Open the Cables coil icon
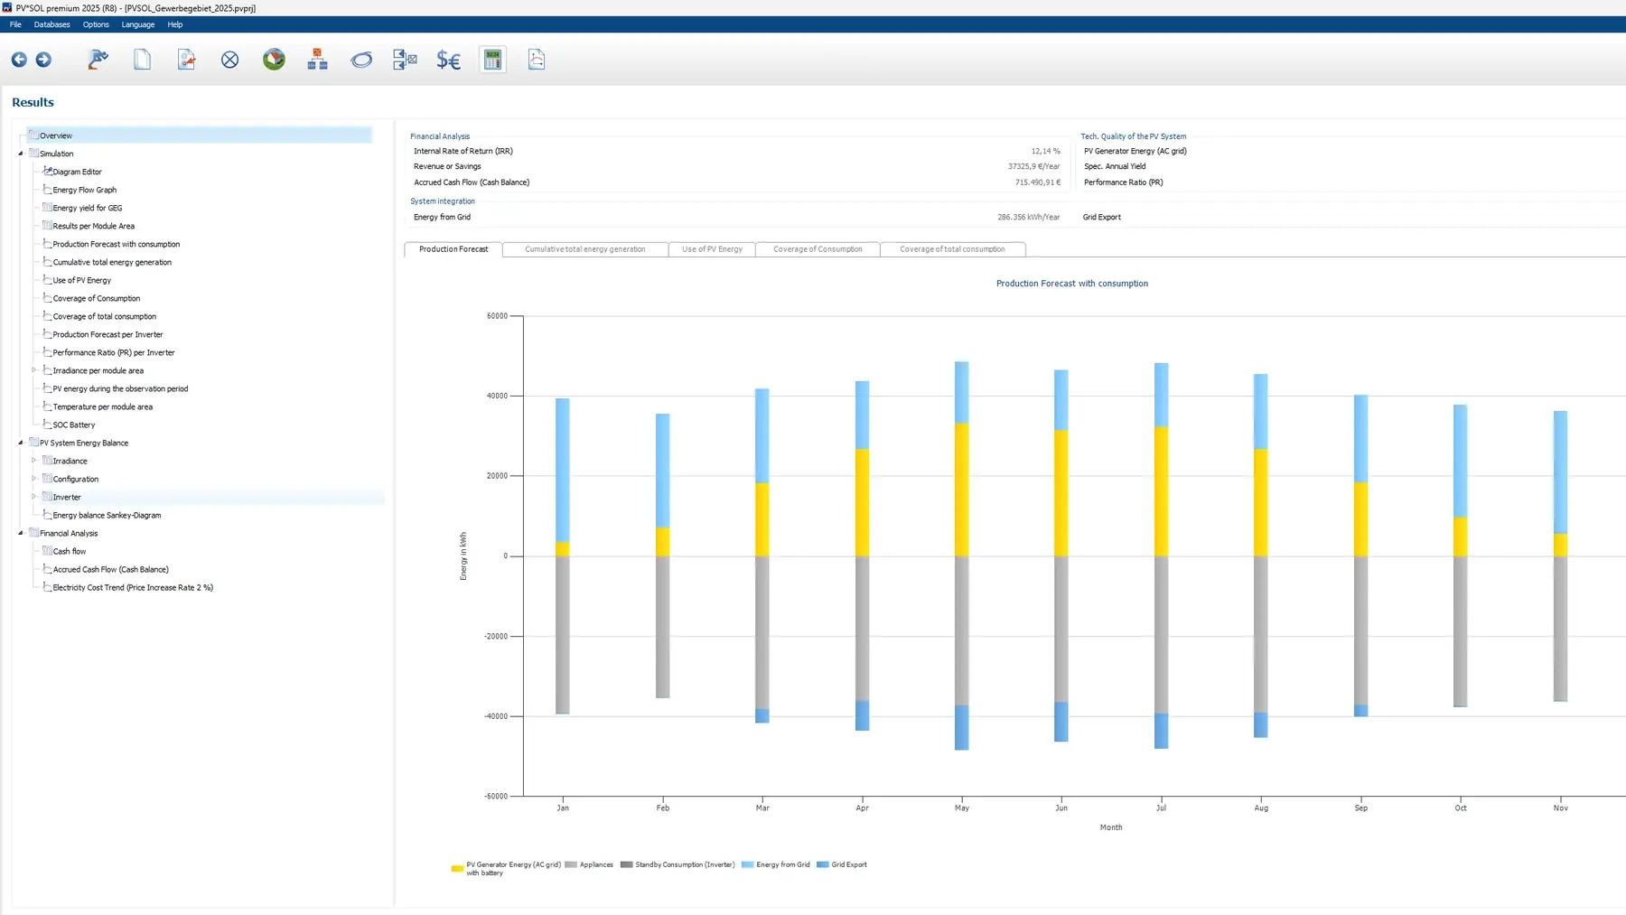The height and width of the screenshot is (915, 1626). (361, 60)
